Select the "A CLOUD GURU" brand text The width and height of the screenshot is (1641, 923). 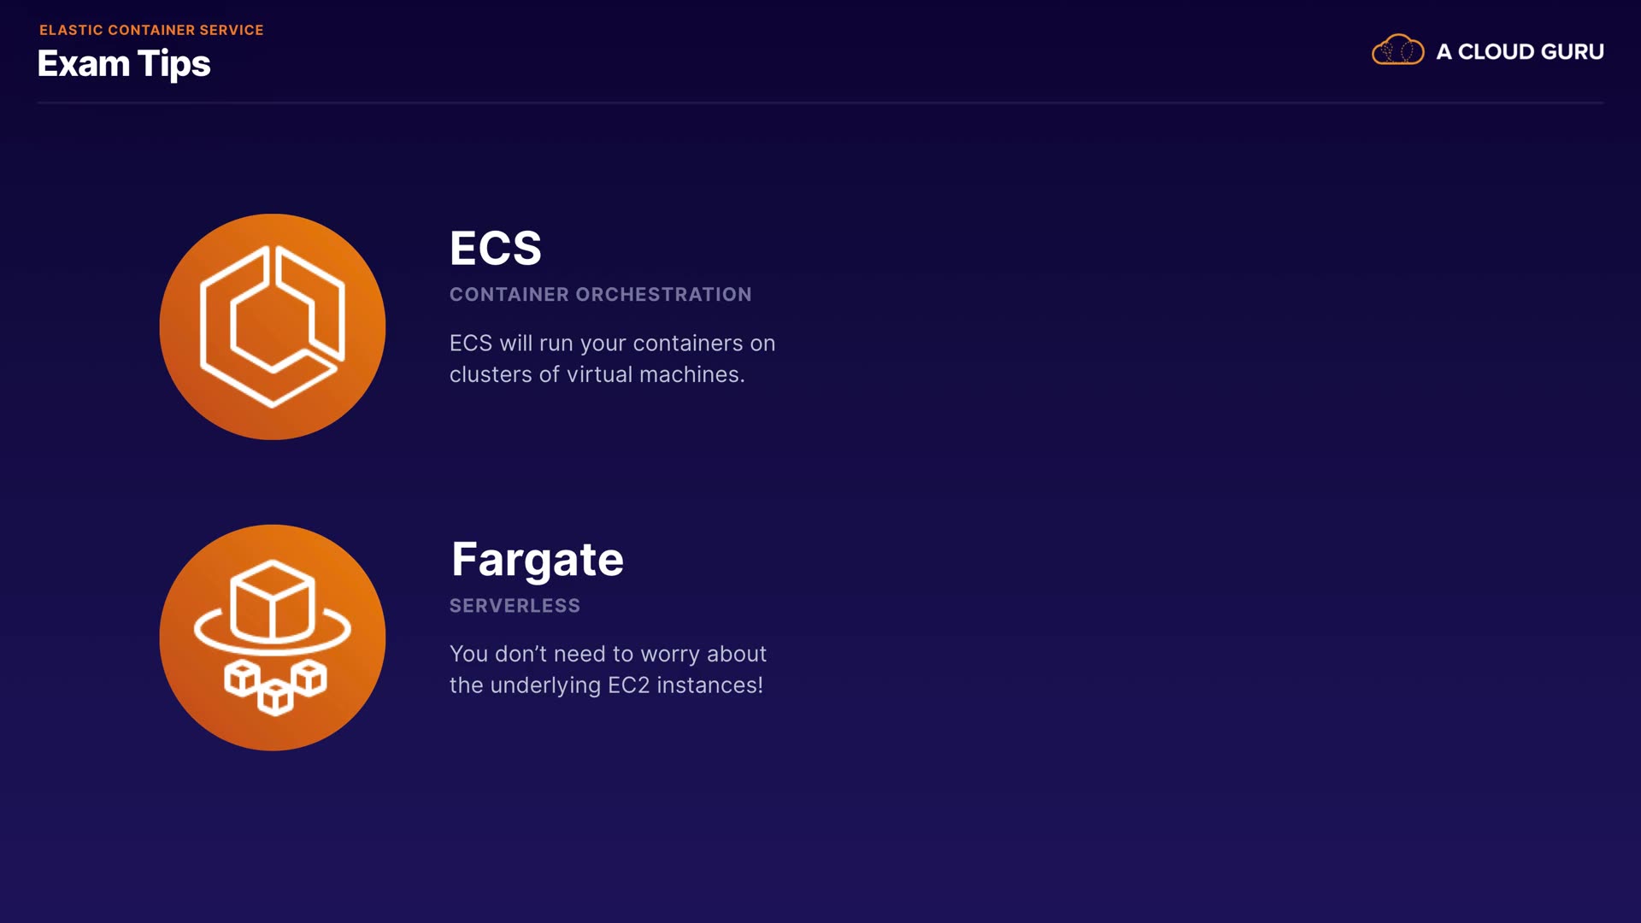(1520, 52)
